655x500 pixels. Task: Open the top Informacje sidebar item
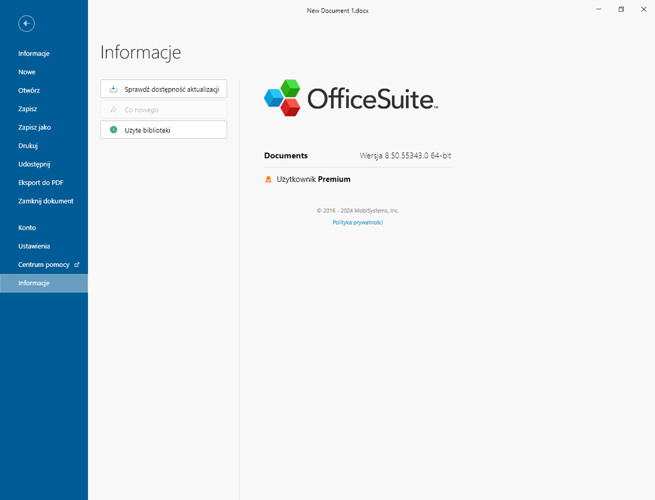(x=44, y=54)
